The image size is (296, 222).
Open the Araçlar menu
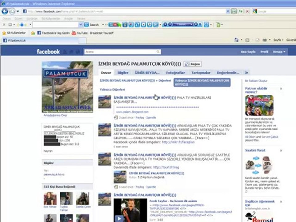68,18
